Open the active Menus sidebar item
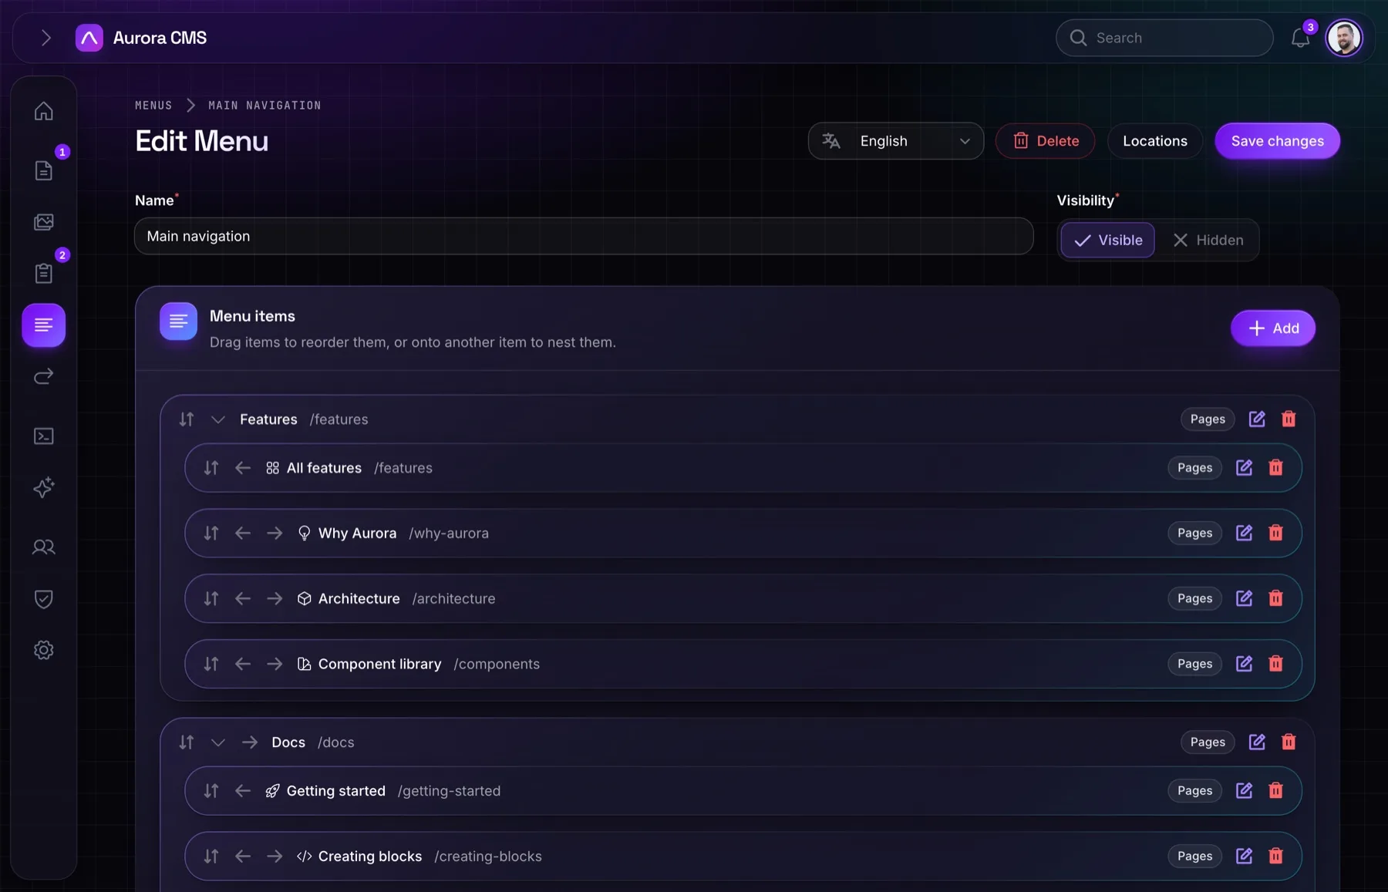The image size is (1388, 892). pyautogui.click(x=44, y=325)
